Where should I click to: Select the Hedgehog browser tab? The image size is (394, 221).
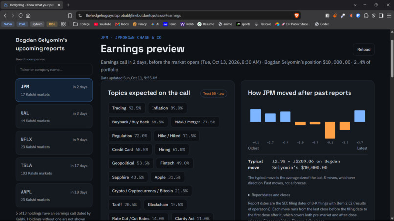pyautogui.click(x=31, y=5)
